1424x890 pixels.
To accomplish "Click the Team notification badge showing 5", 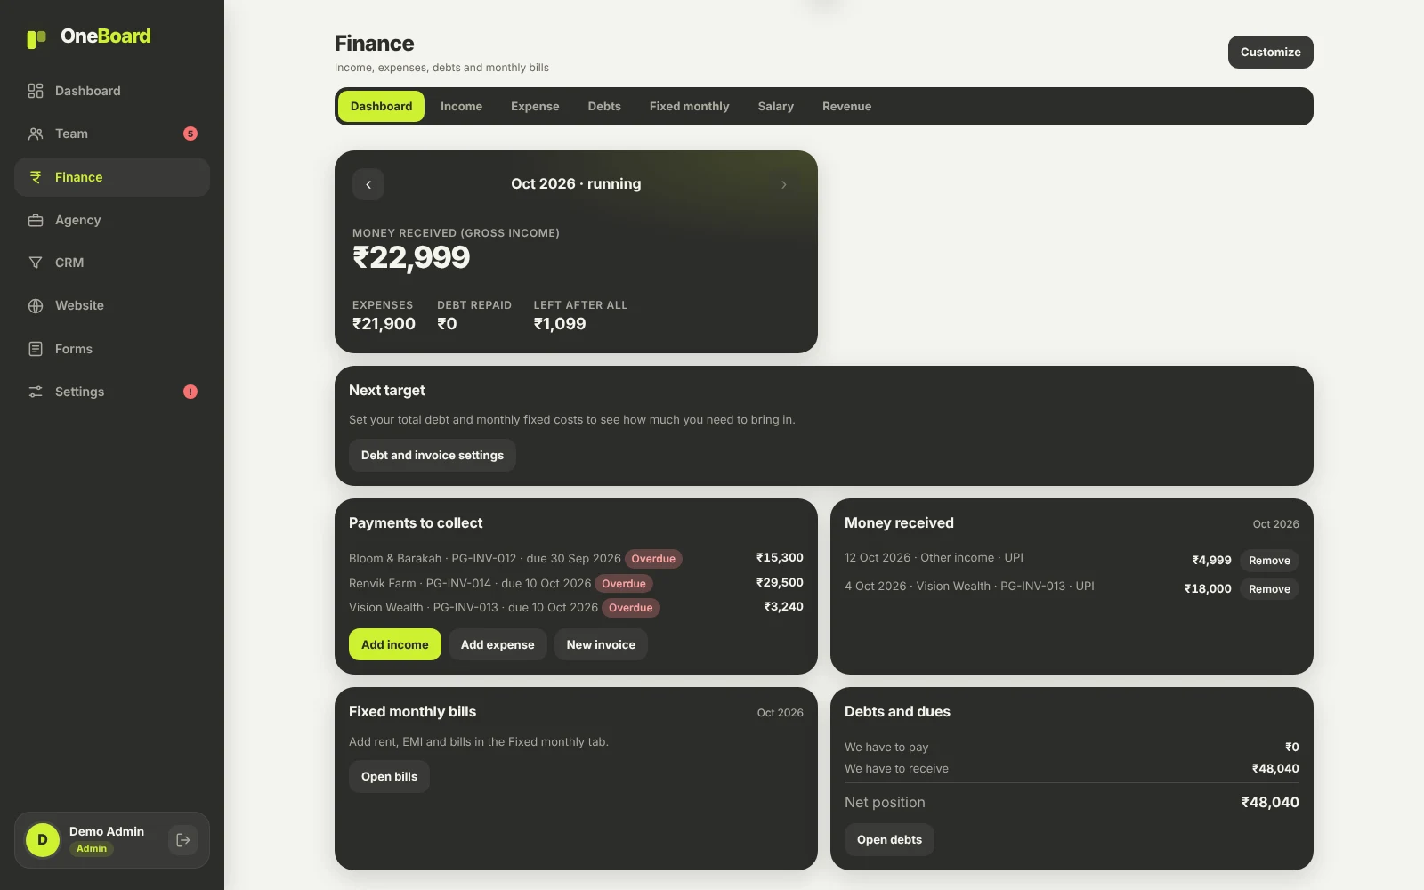I will pyautogui.click(x=190, y=133).
